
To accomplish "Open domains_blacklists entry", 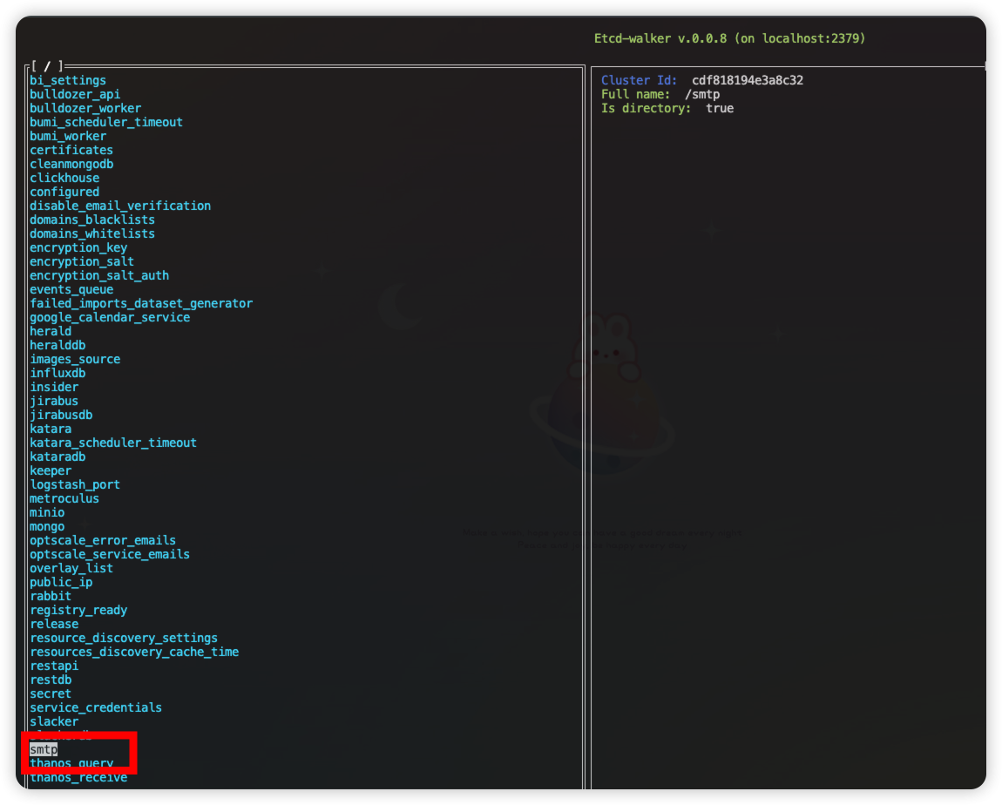I will [x=92, y=220].
